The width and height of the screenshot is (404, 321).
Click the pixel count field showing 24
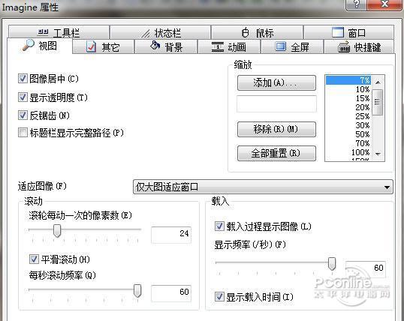171,234
